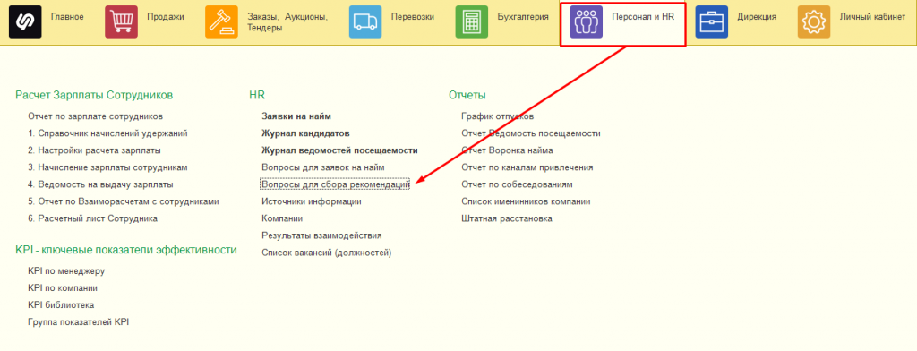Switch to the Бухгалтерия section label
The height and width of the screenshot is (351, 917).
(523, 17)
